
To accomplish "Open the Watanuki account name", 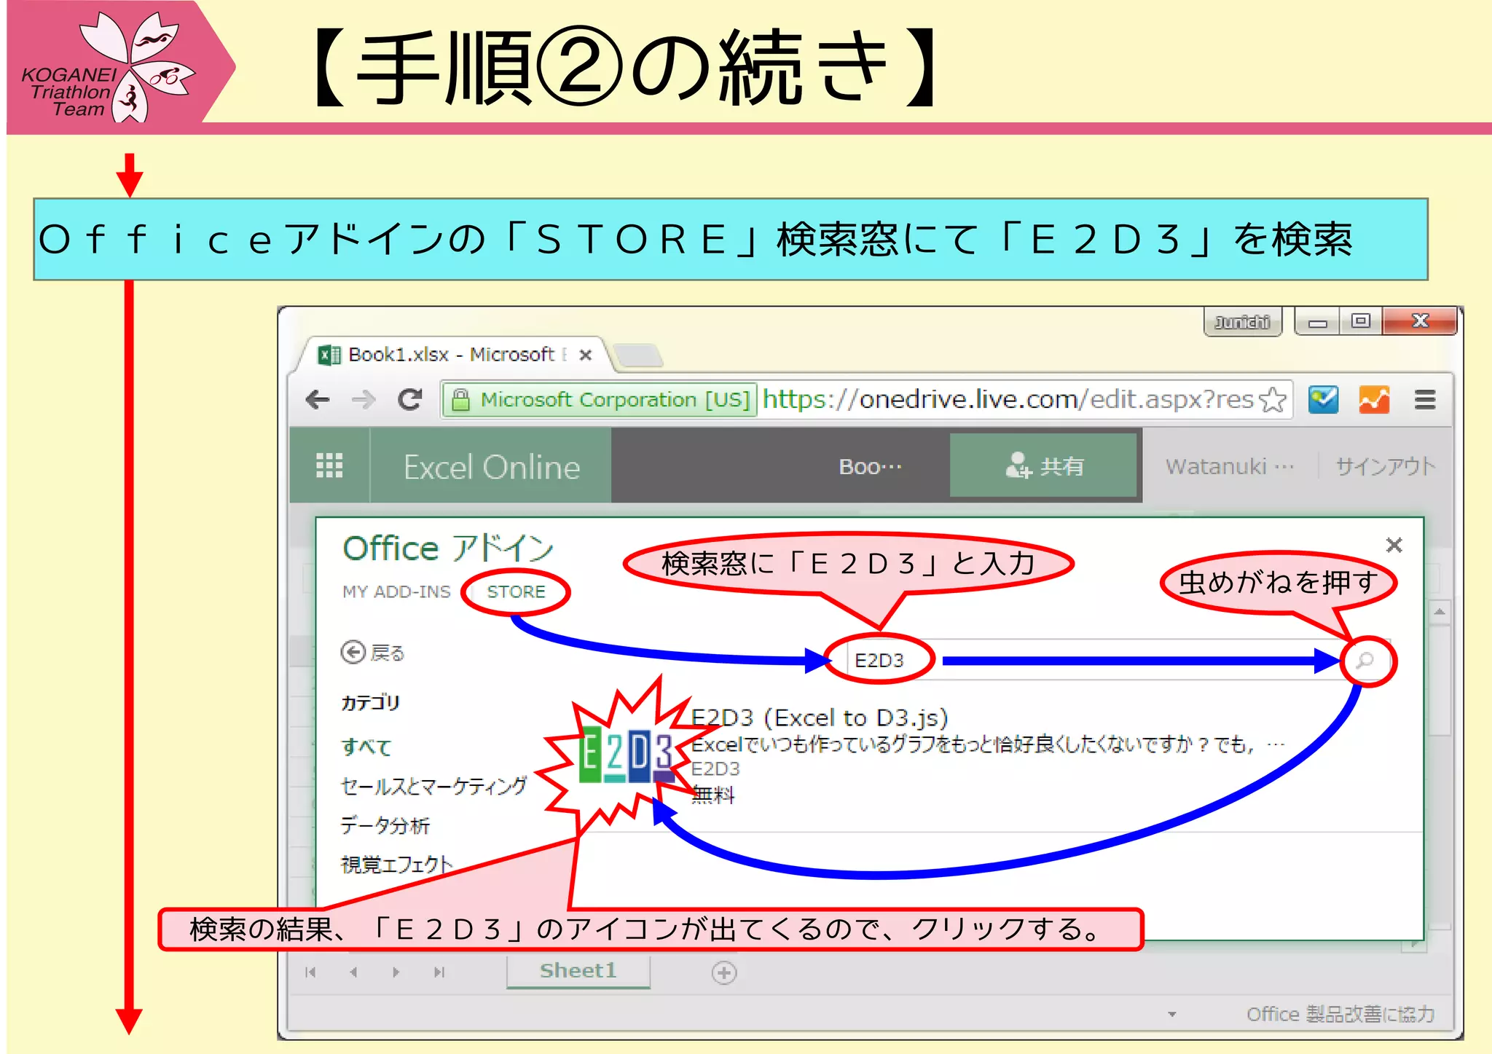I will point(1229,466).
